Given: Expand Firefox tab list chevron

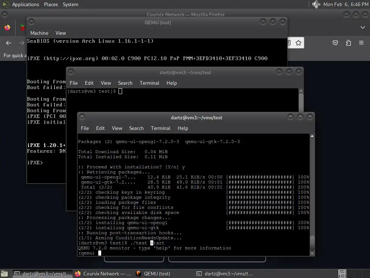Looking at the screenshot, I should [363, 28].
